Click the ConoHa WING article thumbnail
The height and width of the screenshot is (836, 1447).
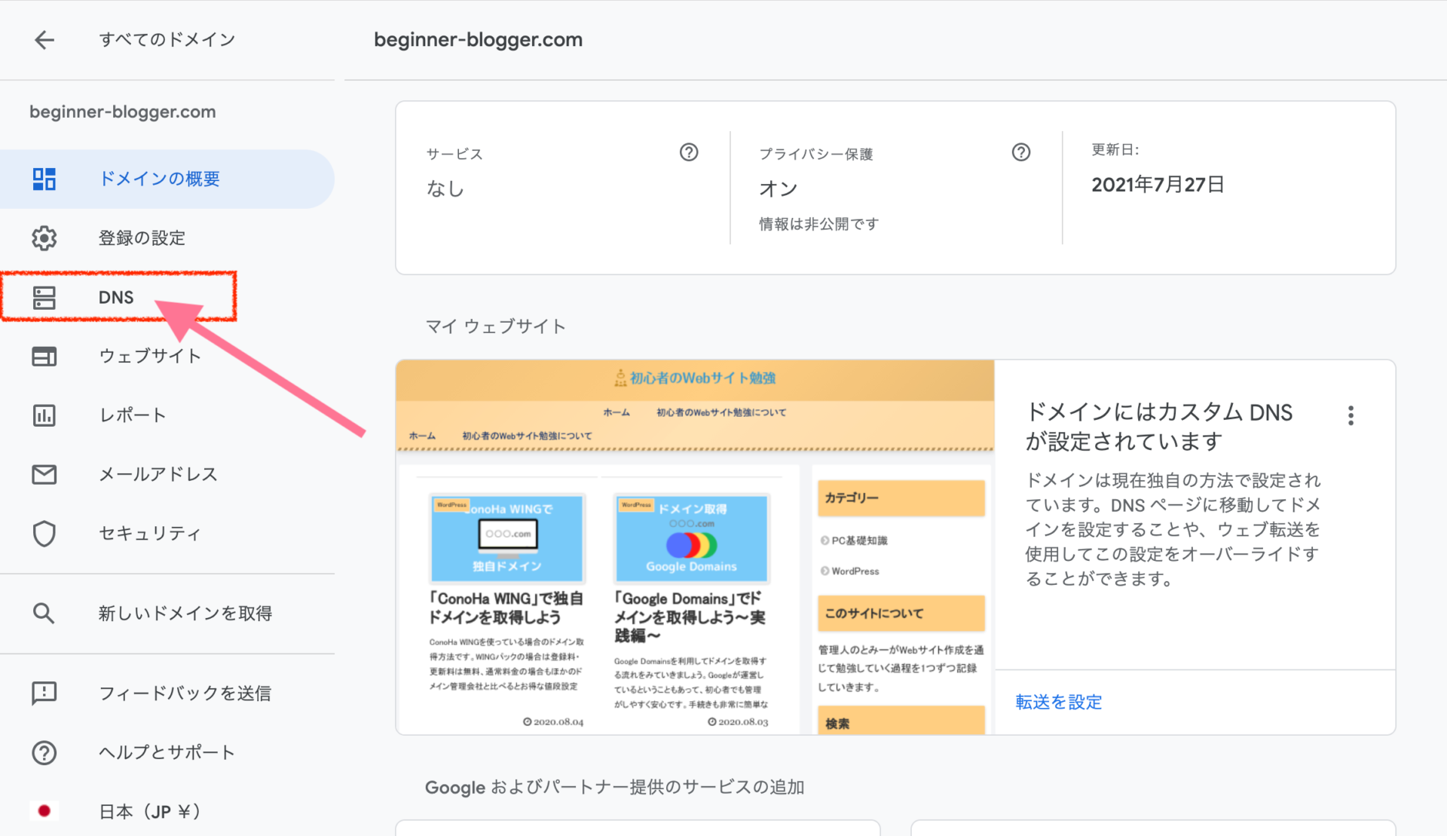(506, 538)
